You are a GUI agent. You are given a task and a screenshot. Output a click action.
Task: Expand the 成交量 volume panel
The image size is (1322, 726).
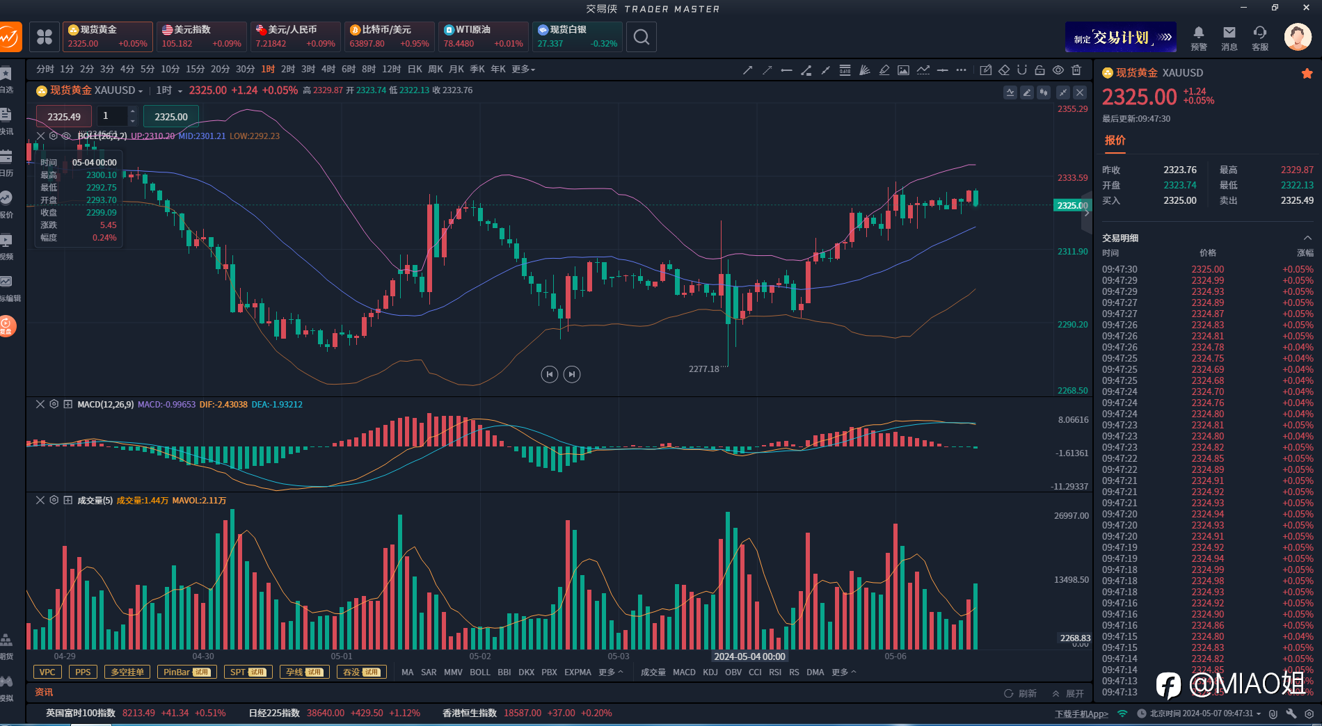[67, 500]
